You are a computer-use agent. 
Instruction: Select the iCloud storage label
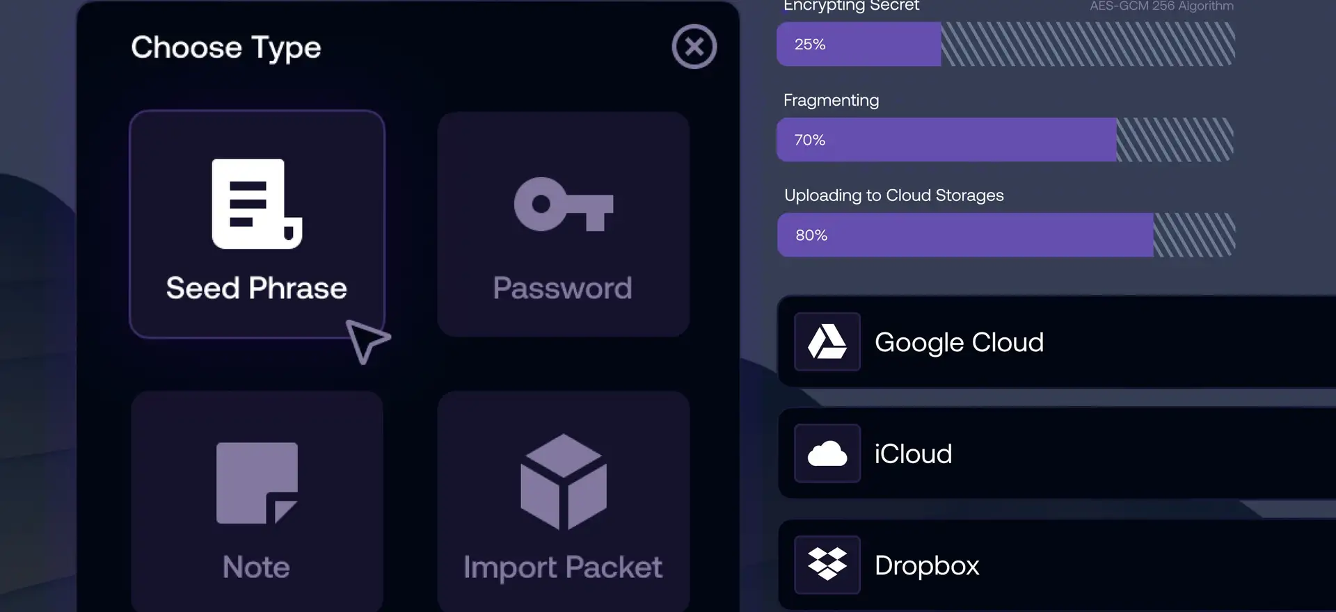pyautogui.click(x=913, y=454)
